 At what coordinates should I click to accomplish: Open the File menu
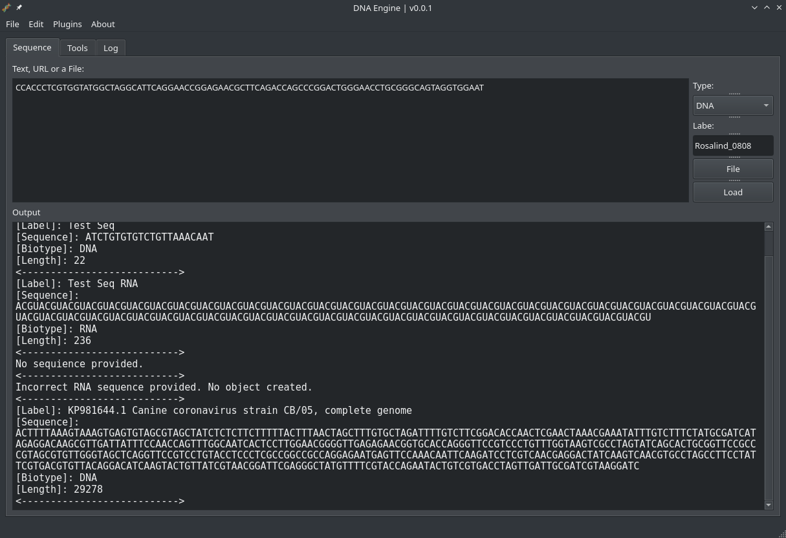coord(12,24)
